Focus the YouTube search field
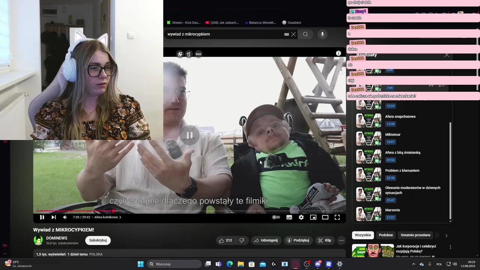Image resolution: width=480 pixels, height=270 pixels. 225,34
